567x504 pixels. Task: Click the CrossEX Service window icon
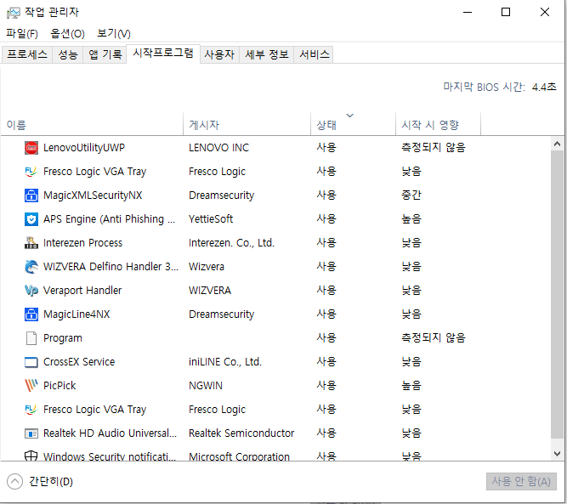tap(31, 362)
